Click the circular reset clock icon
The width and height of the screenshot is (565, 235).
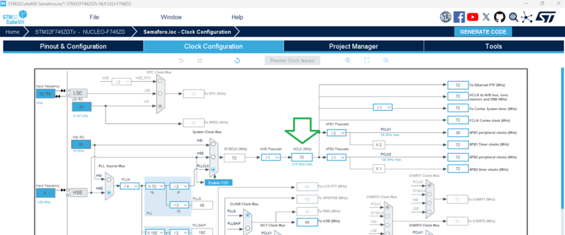tap(237, 61)
